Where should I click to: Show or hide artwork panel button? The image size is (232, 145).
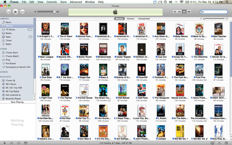(26, 143)
